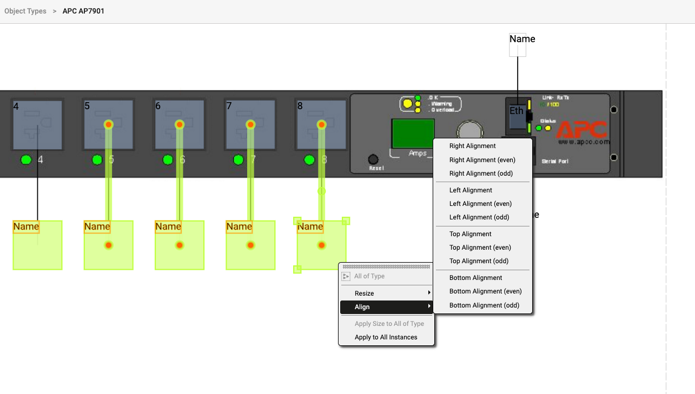This screenshot has height=394, width=695.
Task: Click APC AP7901 breadcrumb item
Action: coord(83,11)
